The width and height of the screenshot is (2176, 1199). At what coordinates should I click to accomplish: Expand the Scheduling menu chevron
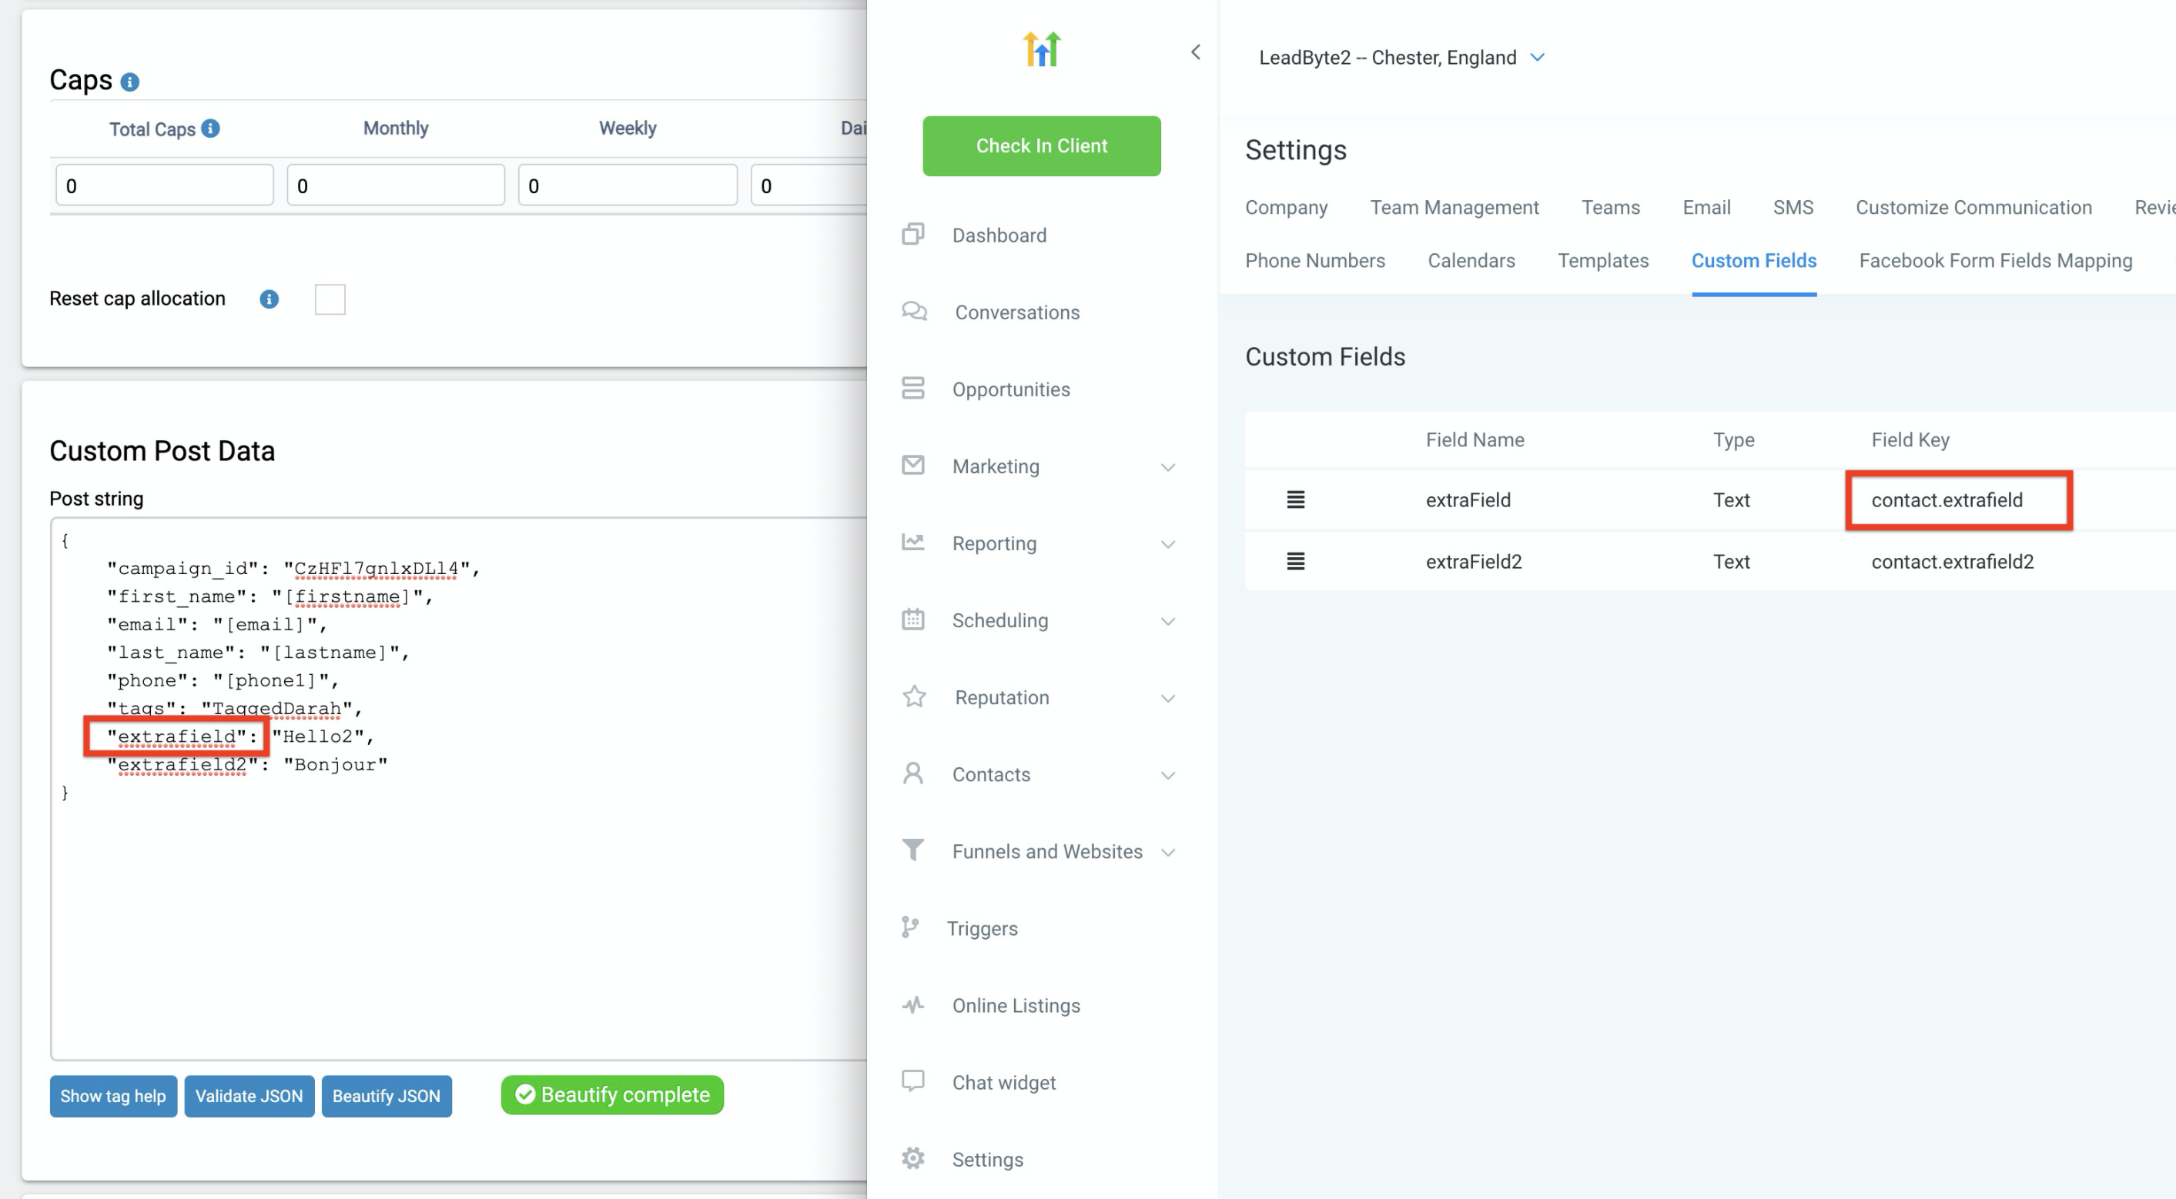tap(1168, 622)
